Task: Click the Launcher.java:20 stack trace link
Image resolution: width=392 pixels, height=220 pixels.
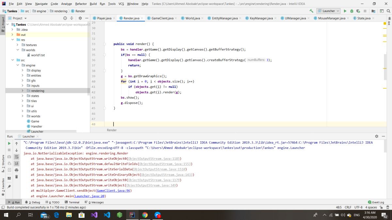Action: click(x=90, y=196)
